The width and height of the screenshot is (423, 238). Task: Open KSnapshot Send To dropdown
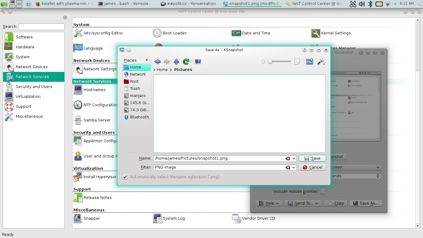coord(303,203)
